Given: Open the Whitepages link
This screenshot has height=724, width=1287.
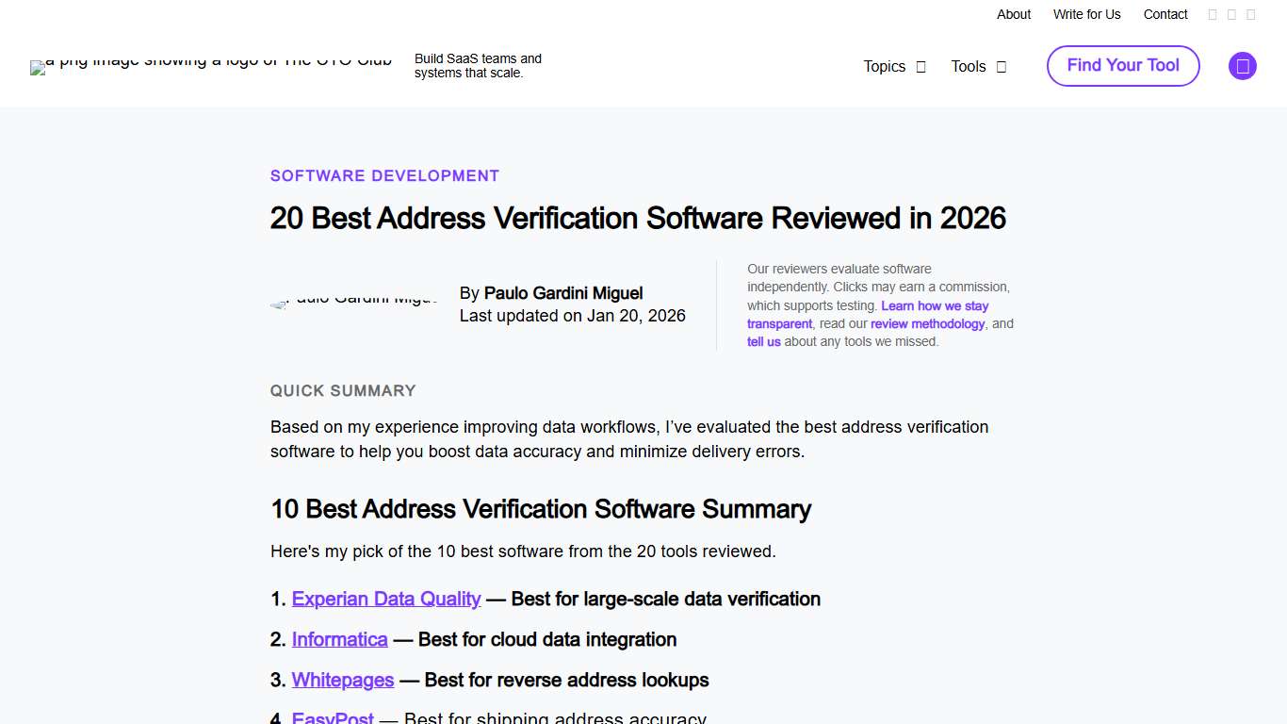Looking at the screenshot, I should tap(342, 680).
